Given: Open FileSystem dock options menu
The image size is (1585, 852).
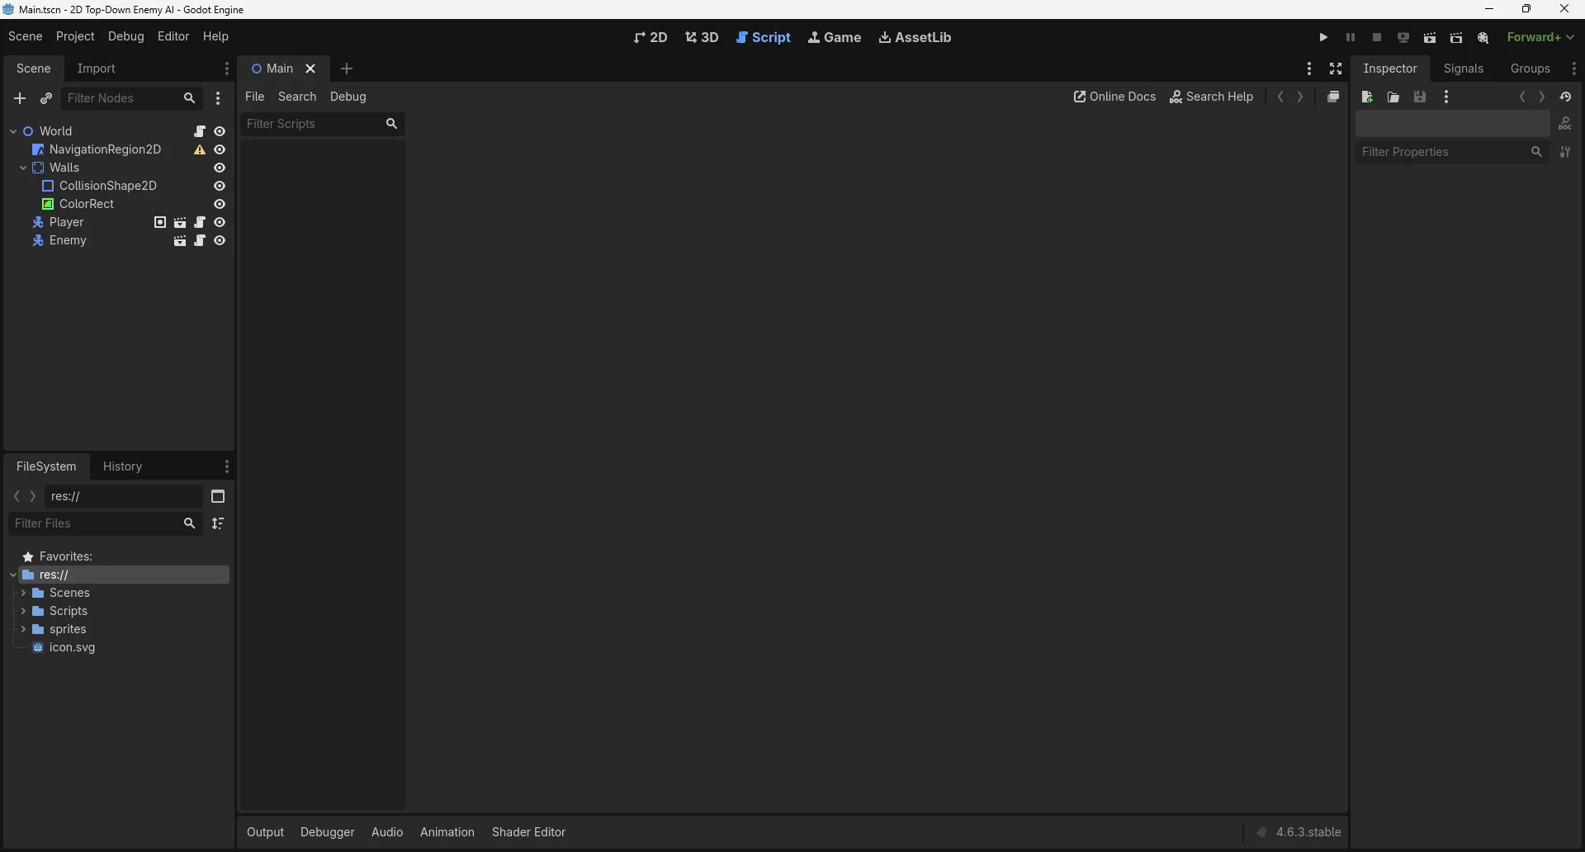Looking at the screenshot, I should click(227, 466).
